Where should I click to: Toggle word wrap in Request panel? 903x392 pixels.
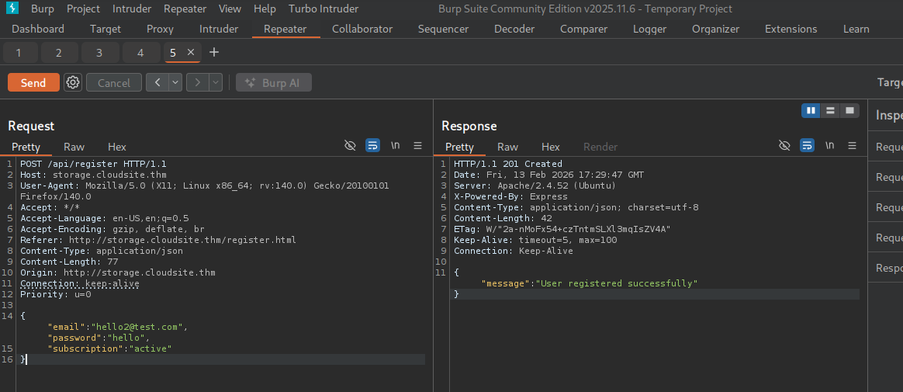[372, 146]
